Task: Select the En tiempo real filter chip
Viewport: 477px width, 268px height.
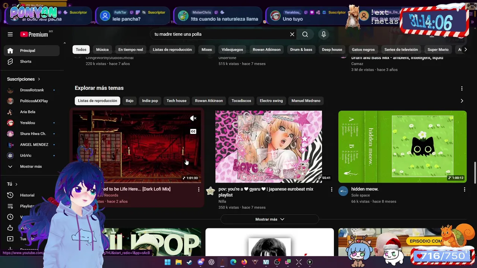Action: [x=130, y=50]
